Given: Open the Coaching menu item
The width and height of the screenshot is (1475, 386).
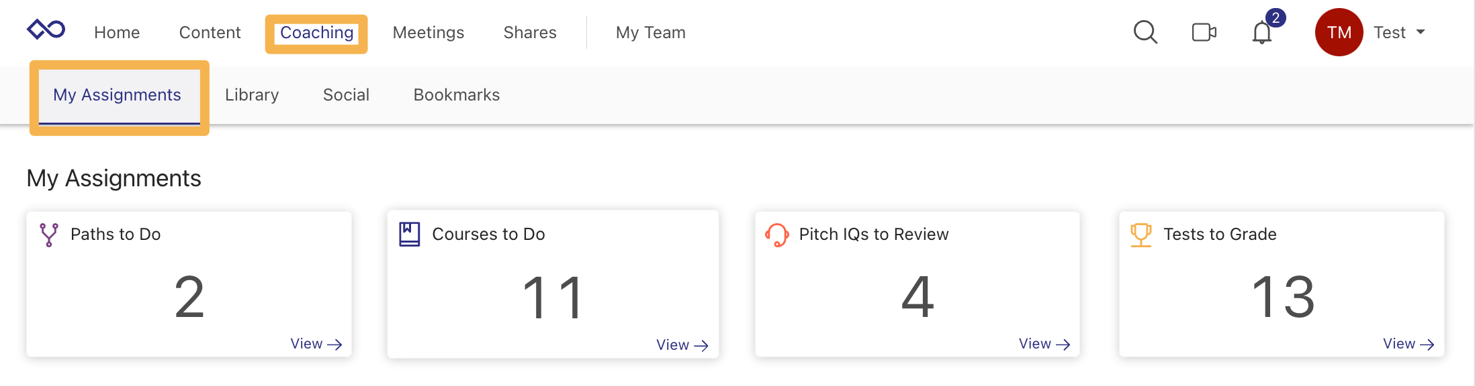Looking at the screenshot, I should click(316, 33).
